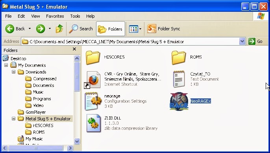The height and width of the screenshot is (153, 270).
Task: Select My Documents in folder tree
Action: click(x=32, y=65)
